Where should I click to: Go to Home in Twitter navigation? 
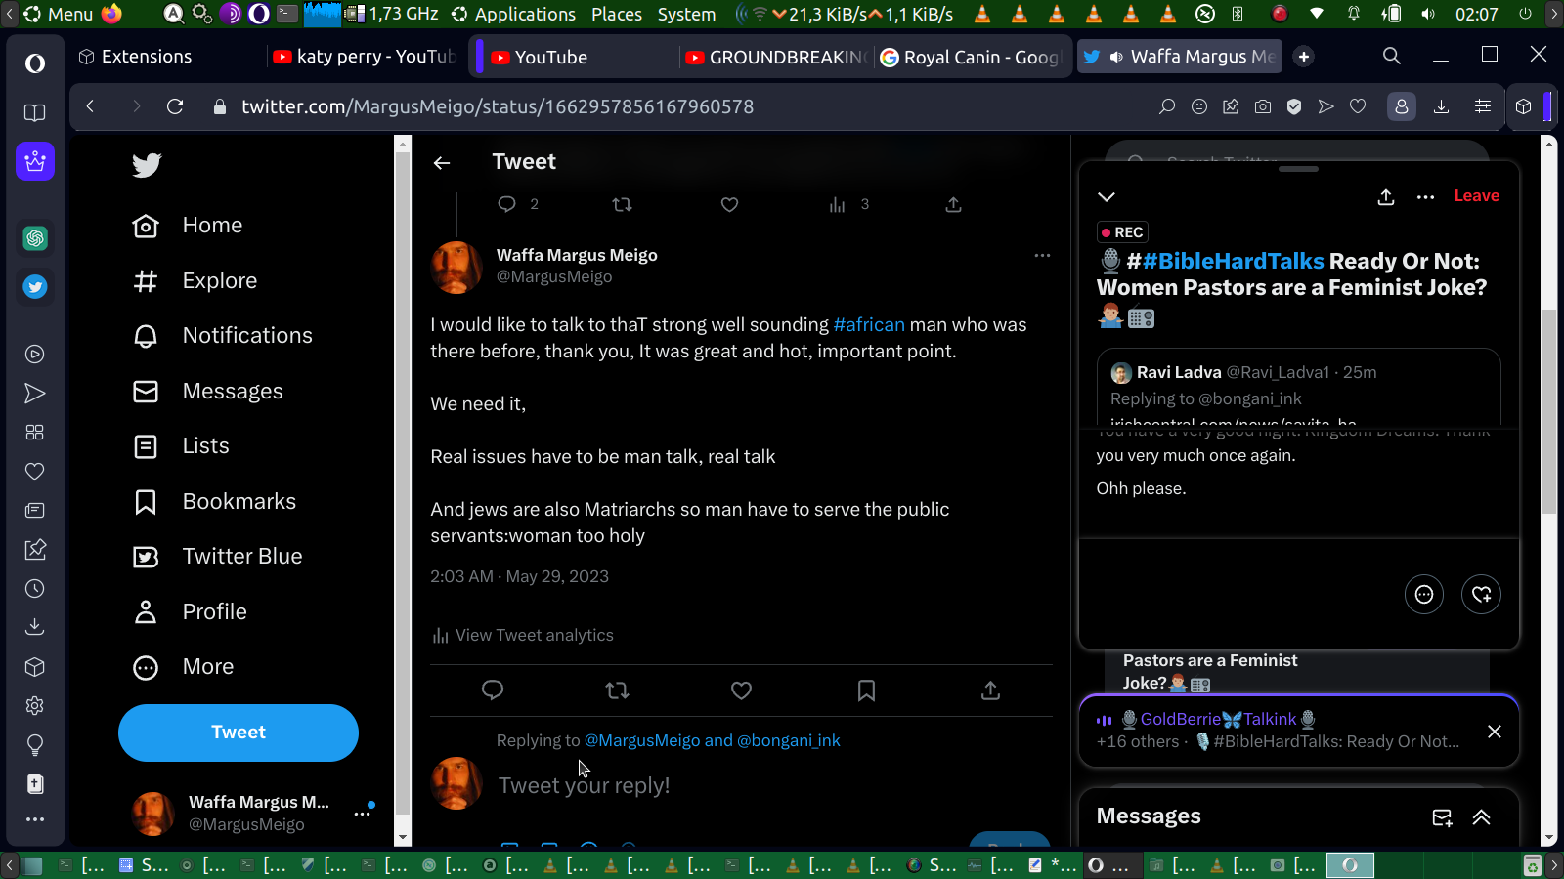188,226
